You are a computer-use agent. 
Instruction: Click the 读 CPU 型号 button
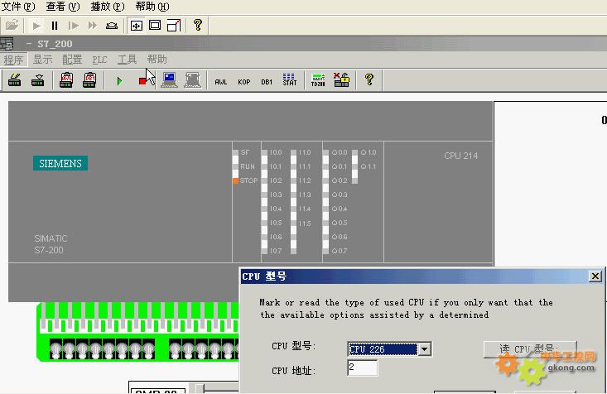pos(530,349)
